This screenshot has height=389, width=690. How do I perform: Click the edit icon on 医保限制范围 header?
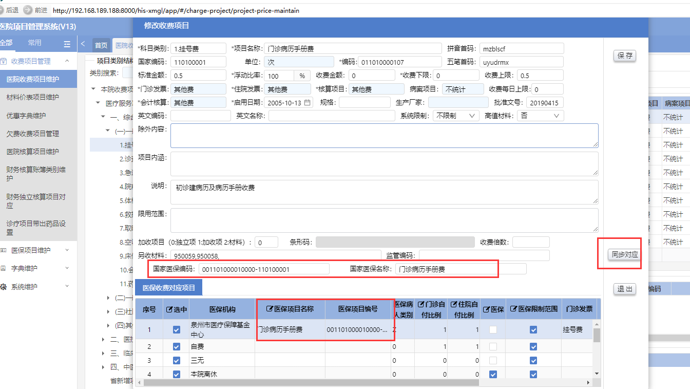tap(513, 309)
